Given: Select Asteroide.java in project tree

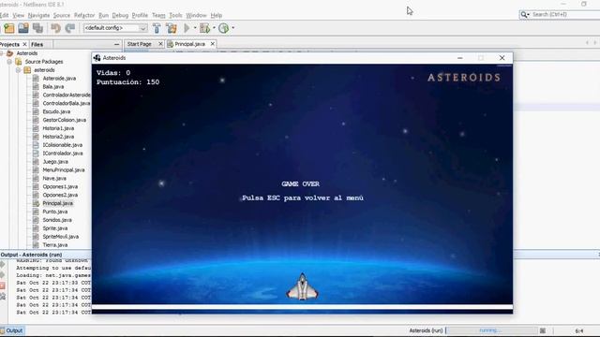Looking at the screenshot, I should [x=59, y=79].
